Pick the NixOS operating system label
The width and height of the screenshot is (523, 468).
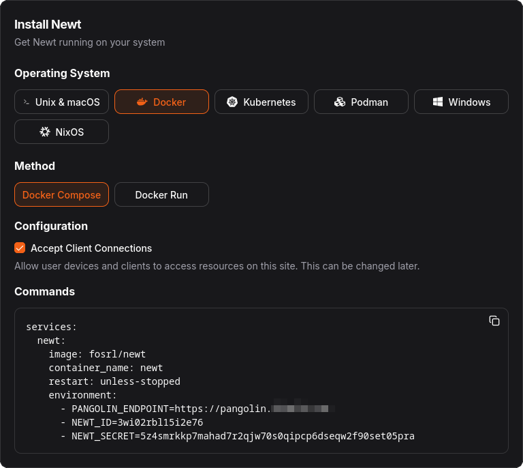point(69,132)
